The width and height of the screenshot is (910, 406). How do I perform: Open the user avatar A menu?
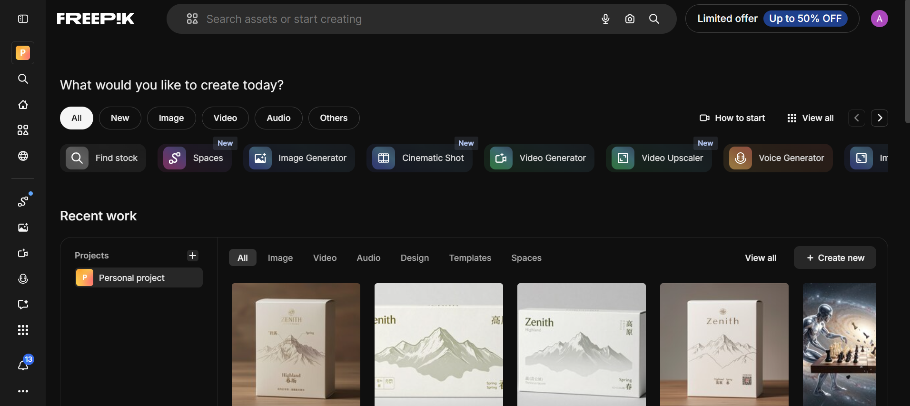879,19
